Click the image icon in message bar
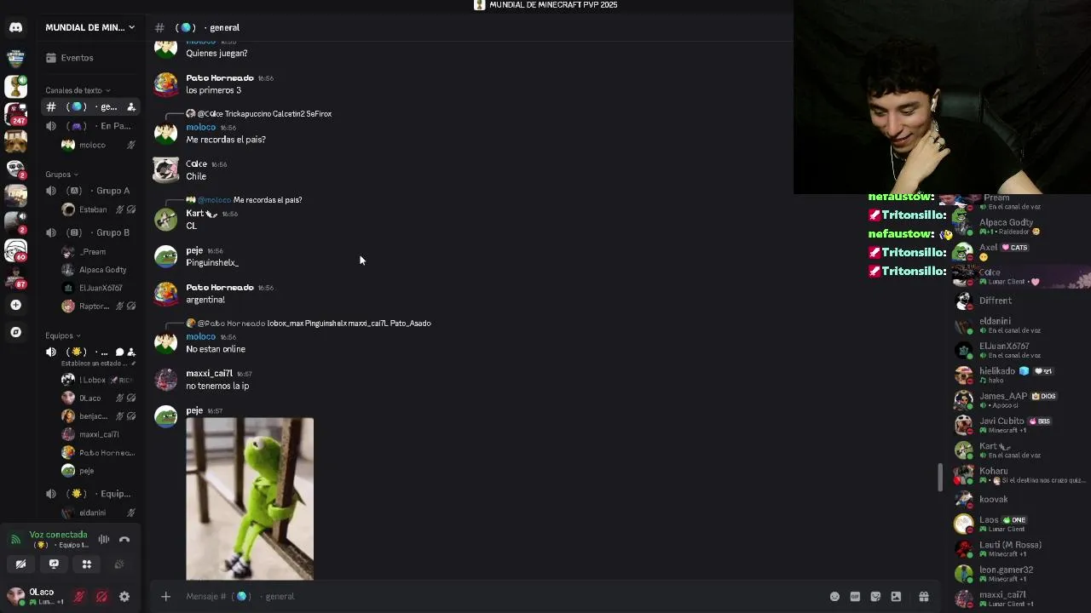1091x613 pixels. [x=896, y=596]
